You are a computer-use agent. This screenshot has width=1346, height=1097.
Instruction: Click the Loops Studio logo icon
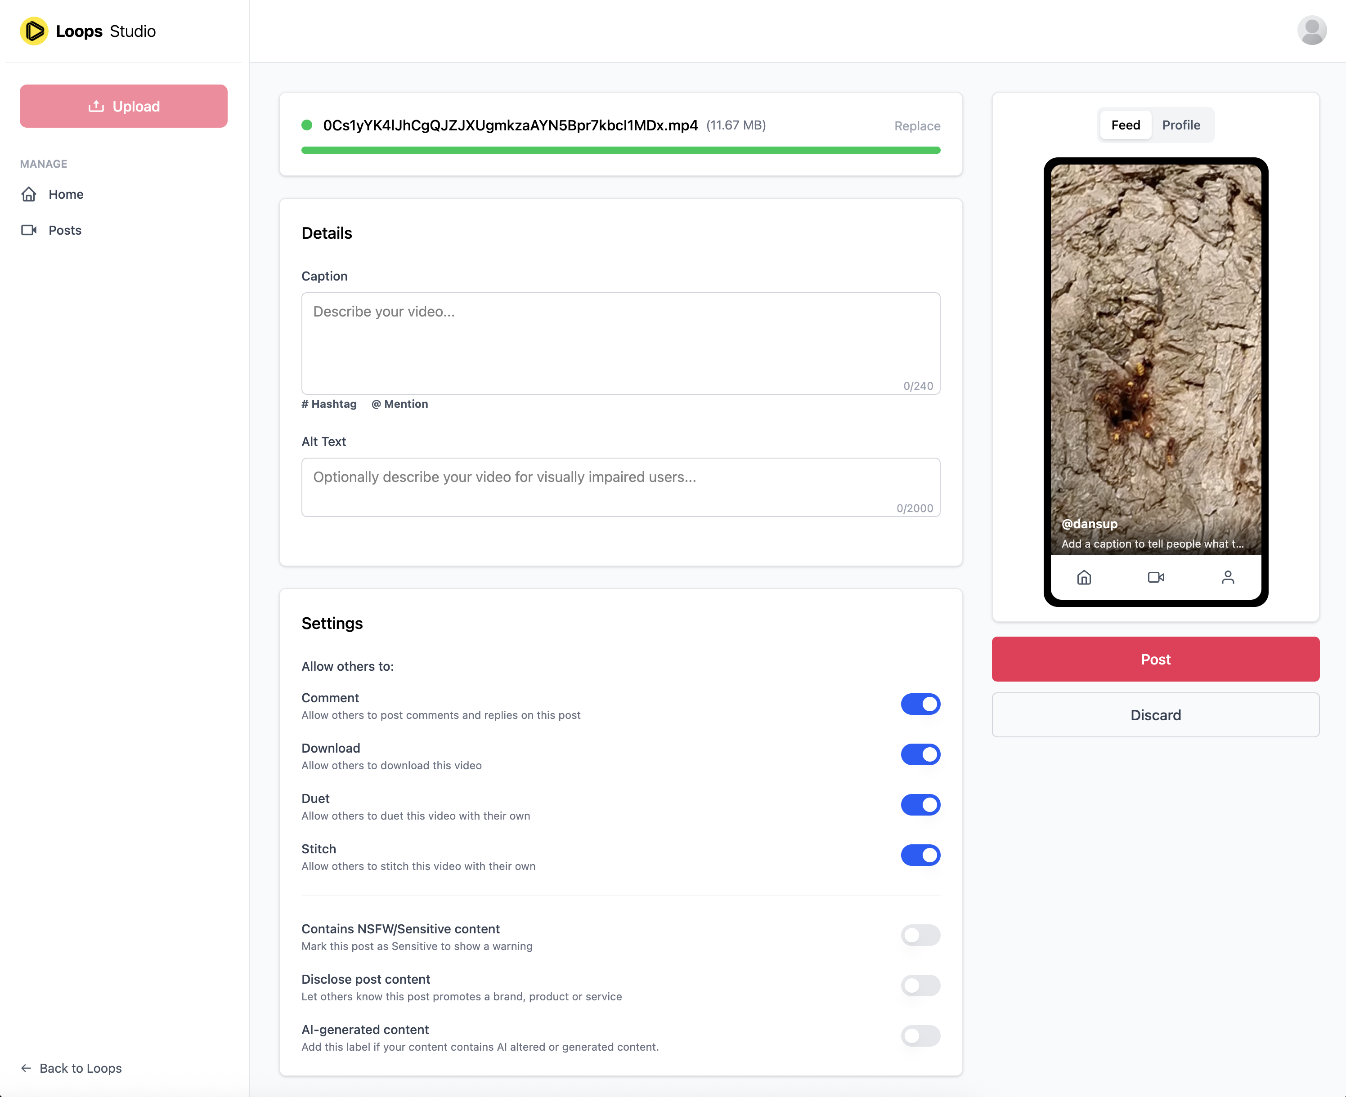pos(34,31)
